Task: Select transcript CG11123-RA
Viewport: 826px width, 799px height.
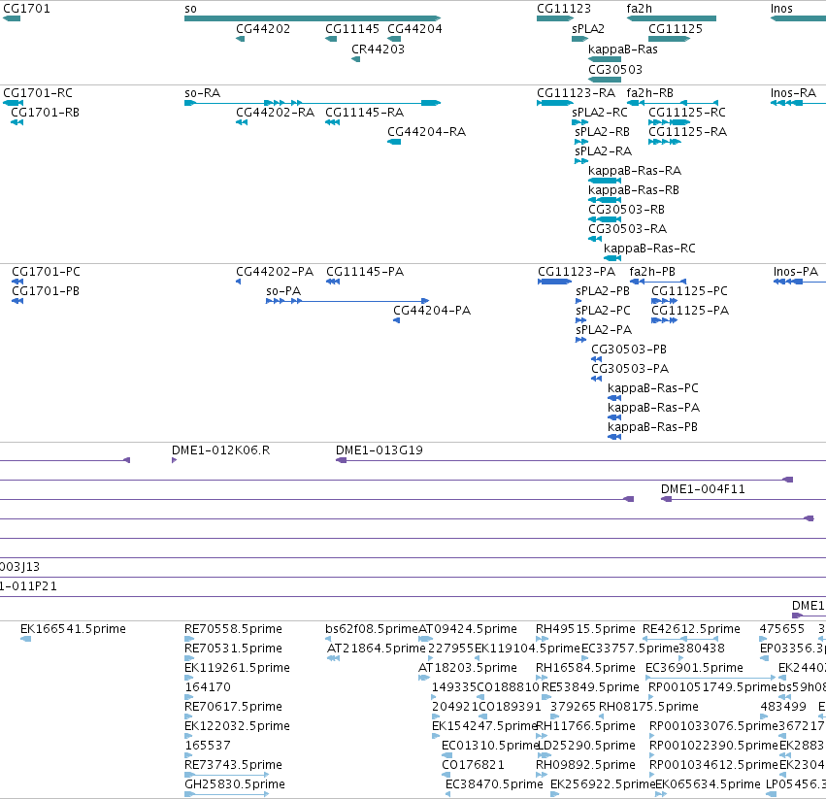Action: pos(576,93)
